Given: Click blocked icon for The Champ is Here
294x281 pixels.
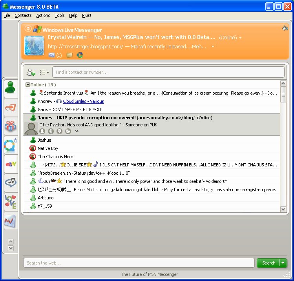Looking at the screenshot, I should pyautogui.click(x=33, y=156).
